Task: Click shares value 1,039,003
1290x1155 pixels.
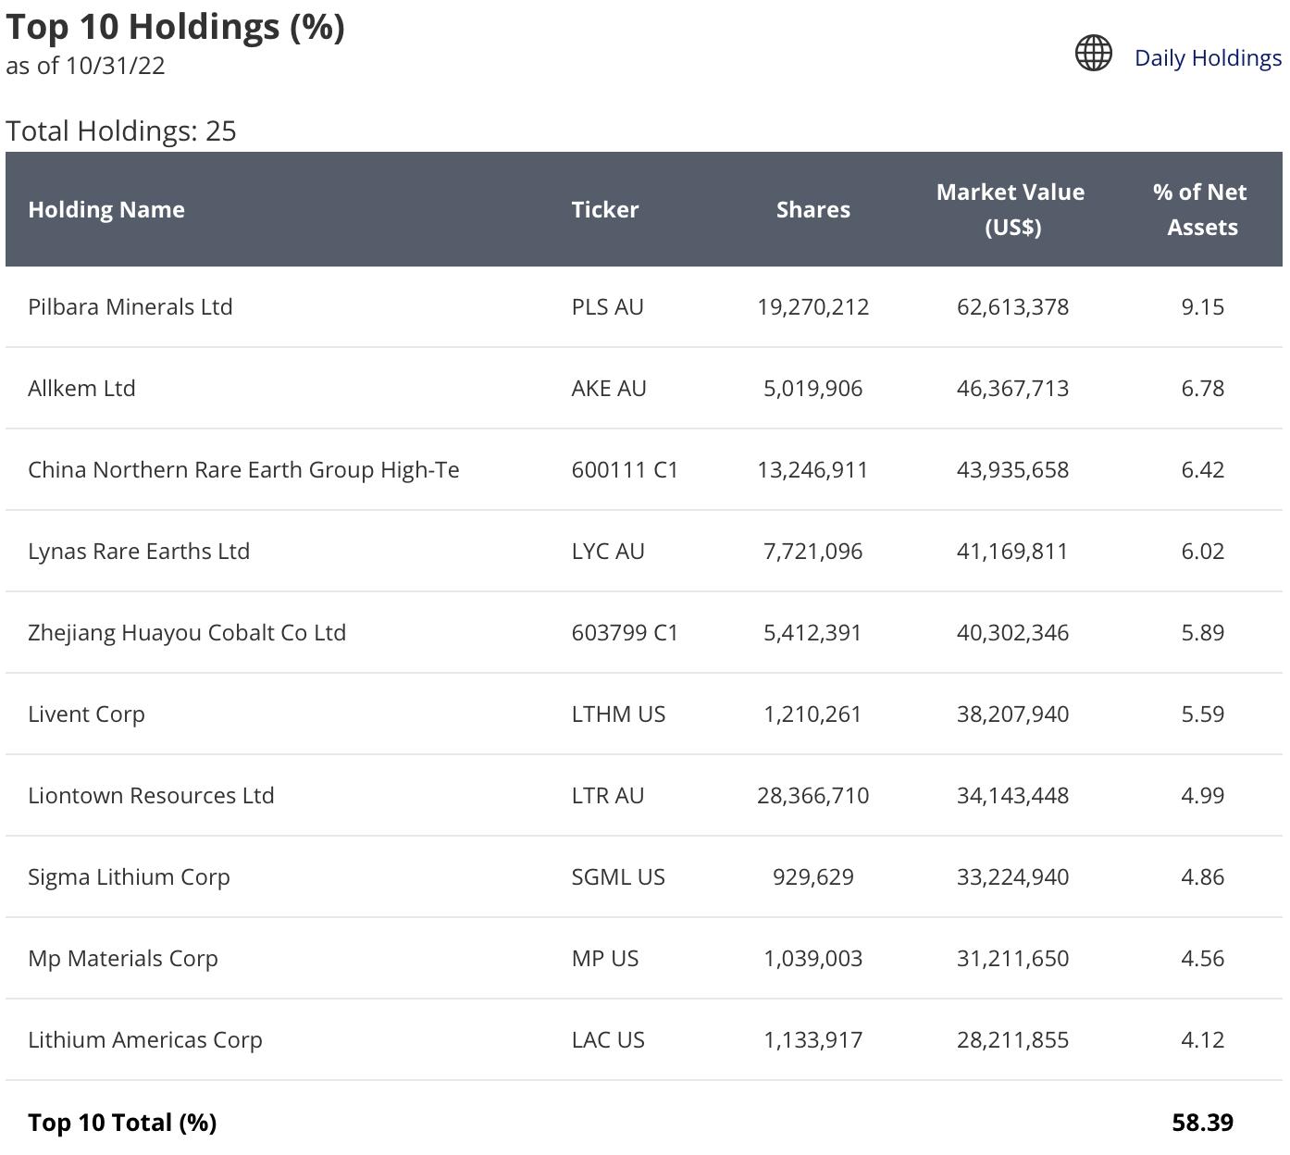Action: pyautogui.click(x=813, y=958)
